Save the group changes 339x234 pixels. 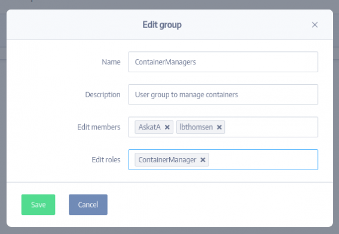coord(38,205)
